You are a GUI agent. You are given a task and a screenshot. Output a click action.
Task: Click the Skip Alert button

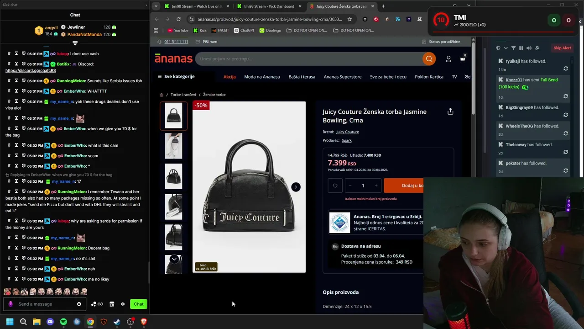point(562,48)
